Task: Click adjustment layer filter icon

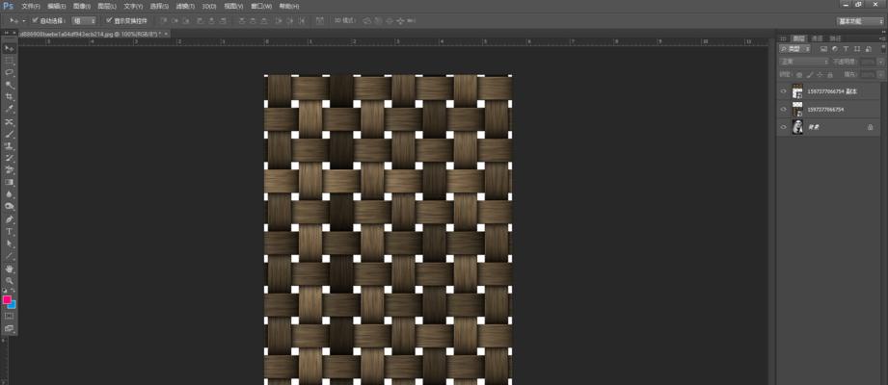Action: (x=835, y=49)
